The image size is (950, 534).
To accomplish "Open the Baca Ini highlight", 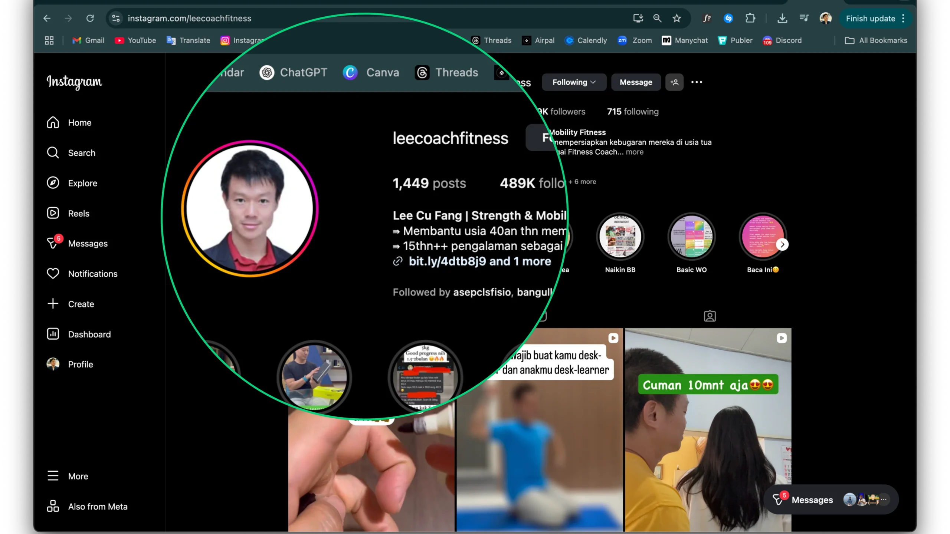I will tap(763, 243).
